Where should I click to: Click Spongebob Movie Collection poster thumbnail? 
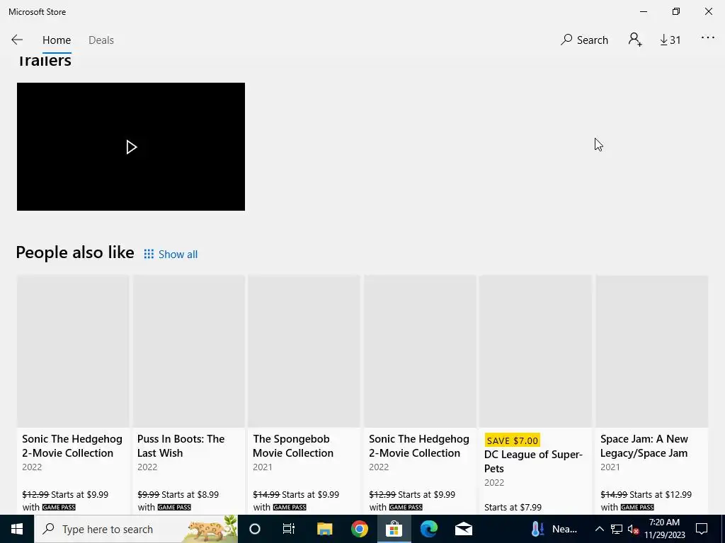304,351
